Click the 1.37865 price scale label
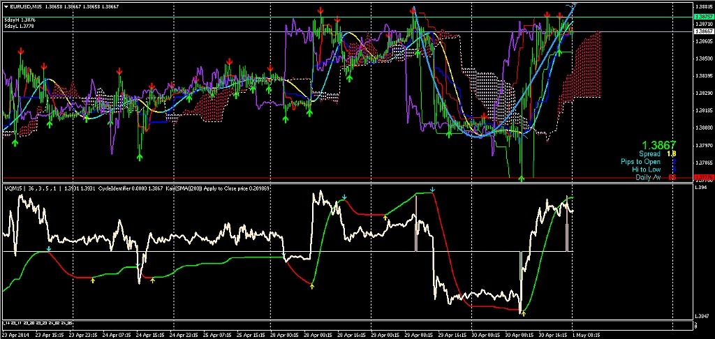This screenshot has width=715, height=339. (x=702, y=163)
